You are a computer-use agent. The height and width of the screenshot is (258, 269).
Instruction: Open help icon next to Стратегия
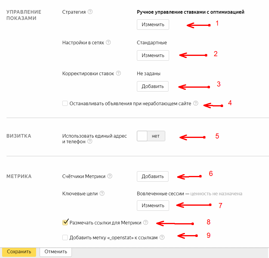coord(90,12)
